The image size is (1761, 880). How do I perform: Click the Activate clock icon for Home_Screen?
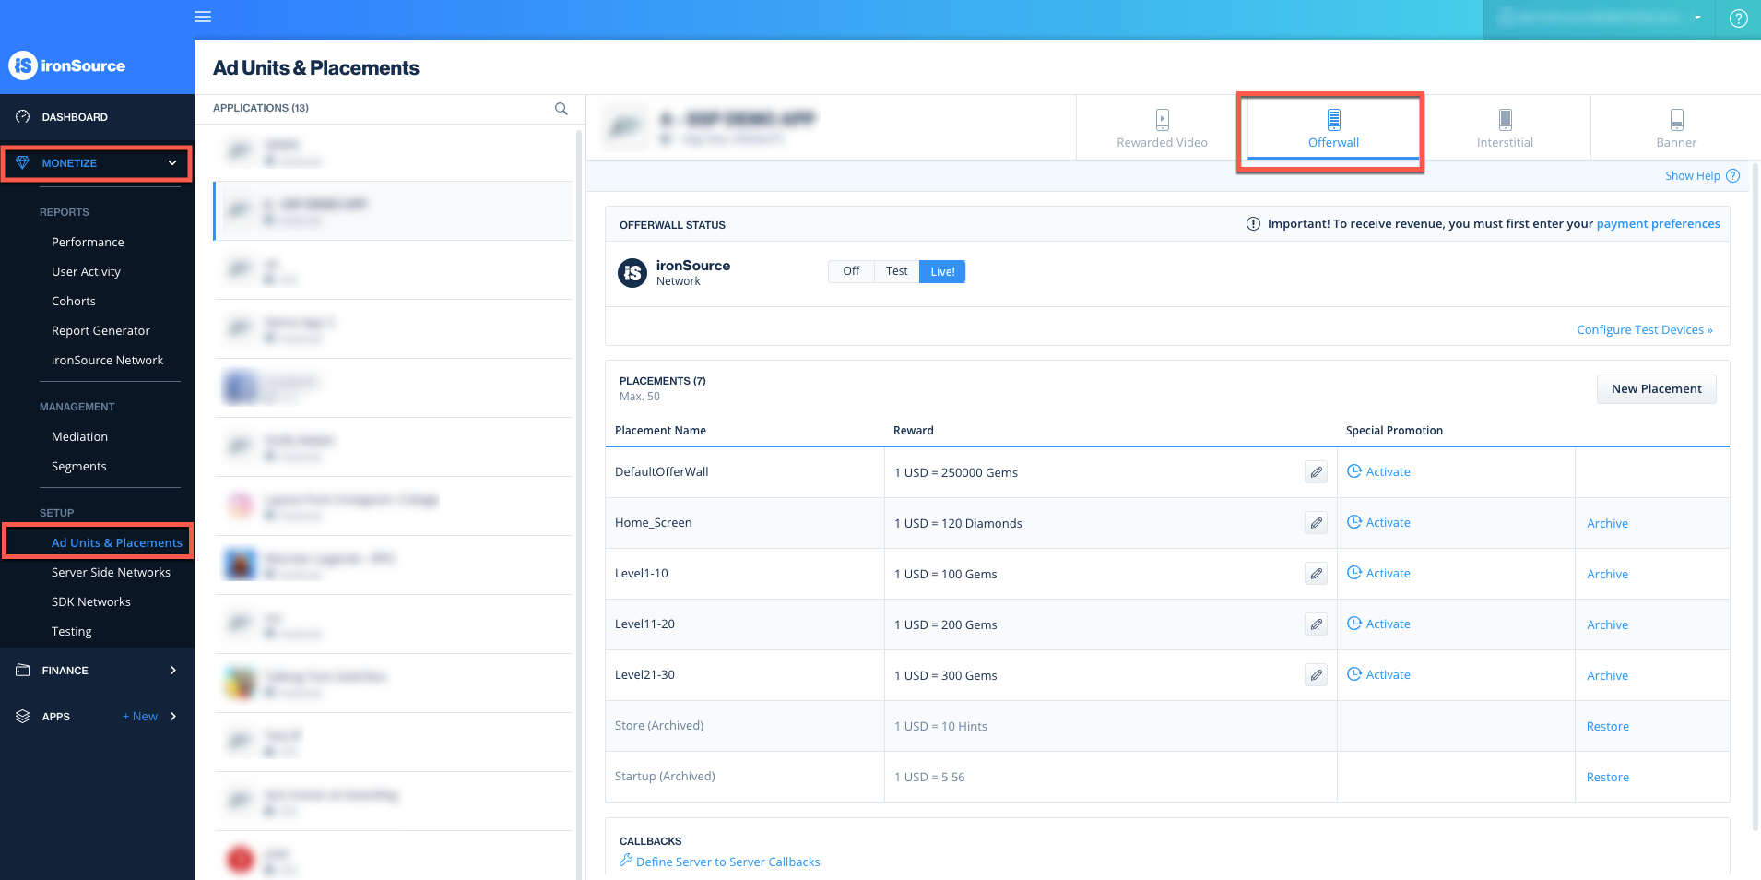(x=1353, y=522)
